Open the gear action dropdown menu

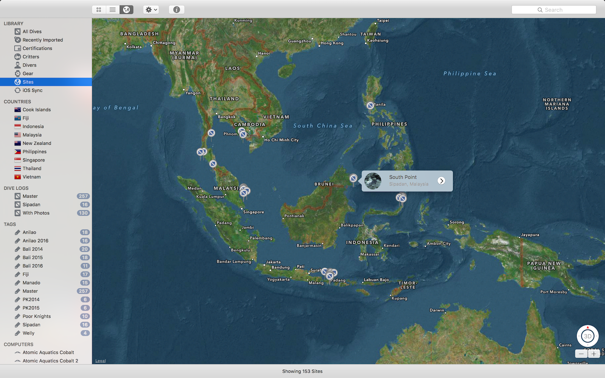151,10
